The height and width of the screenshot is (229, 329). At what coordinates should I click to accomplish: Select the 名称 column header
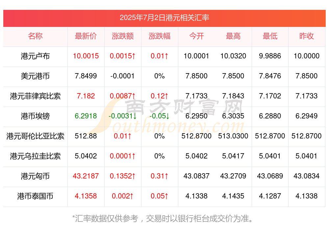pos(35,36)
